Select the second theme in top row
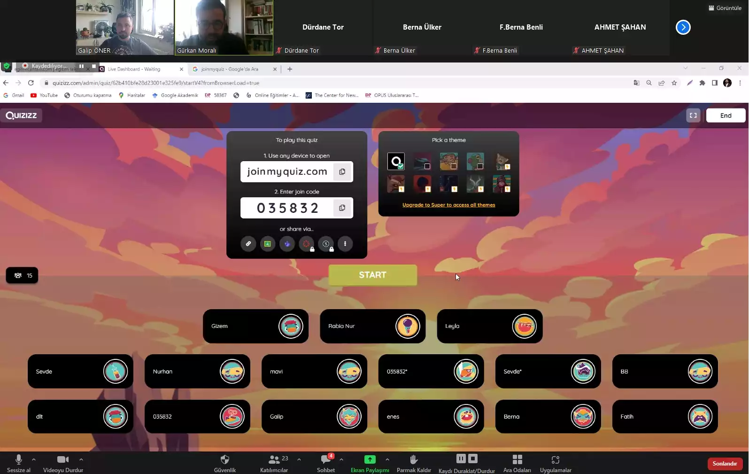 [x=422, y=162]
